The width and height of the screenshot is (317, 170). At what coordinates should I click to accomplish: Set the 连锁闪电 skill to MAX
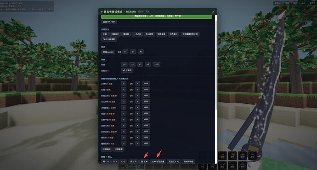click(146, 126)
